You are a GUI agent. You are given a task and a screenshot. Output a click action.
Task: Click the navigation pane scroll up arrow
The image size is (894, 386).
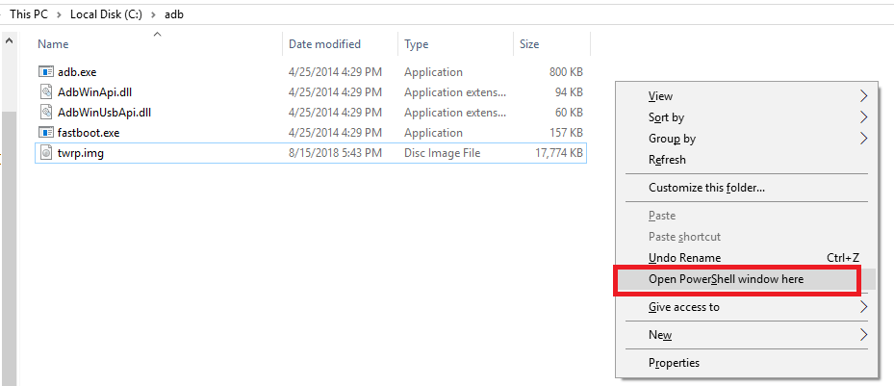9,40
